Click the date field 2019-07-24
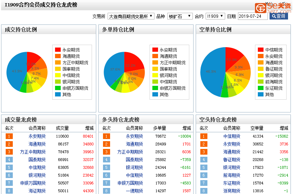The height and width of the screenshot is (194, 293). tap(253, 16)
